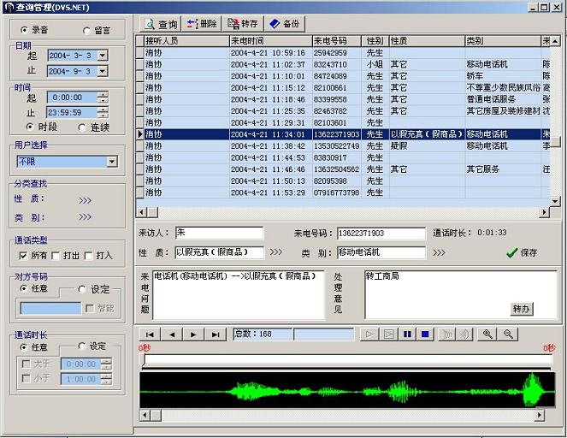Expand the 用户选择 user dropdown
Screen dimensions: 567x438
pyautogui.click(x=111, y=162)
